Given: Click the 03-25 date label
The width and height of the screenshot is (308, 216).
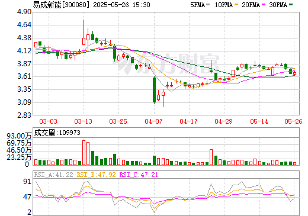Looking at the screenshot, I should coord(118,121).
